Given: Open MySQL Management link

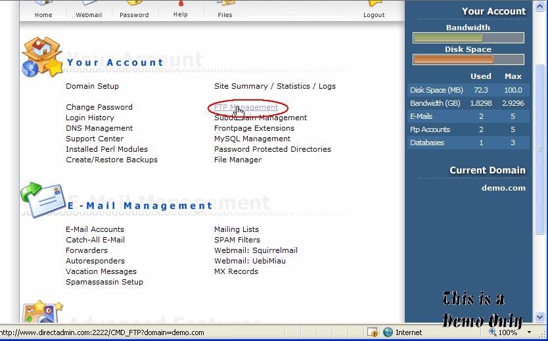Looking at the screenshot, I should click(x=252, y=139).
